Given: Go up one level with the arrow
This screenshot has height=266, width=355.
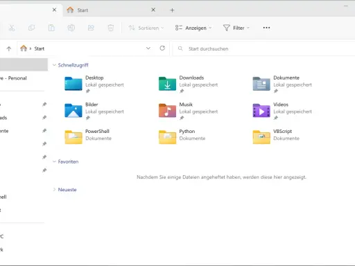Looking at the screenshot, I should coord(9,48).
